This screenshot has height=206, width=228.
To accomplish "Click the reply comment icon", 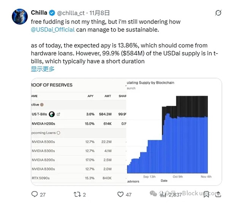I will point(35,194).
